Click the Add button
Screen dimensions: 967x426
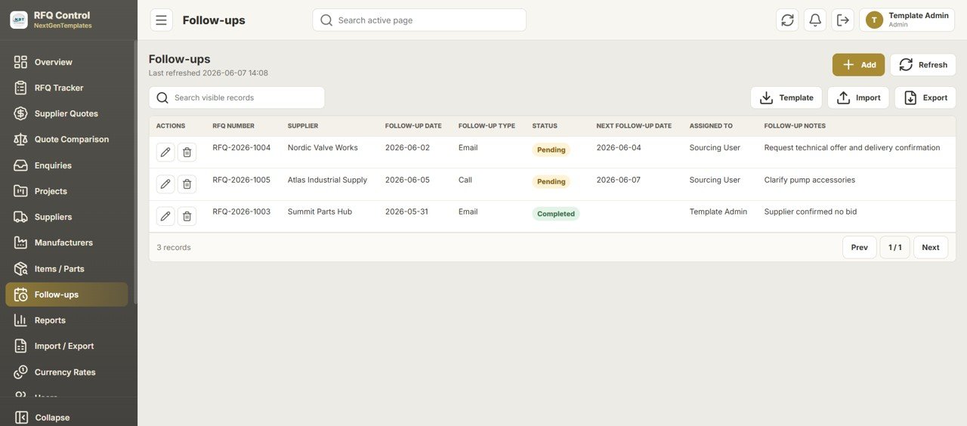coord(858,65)
